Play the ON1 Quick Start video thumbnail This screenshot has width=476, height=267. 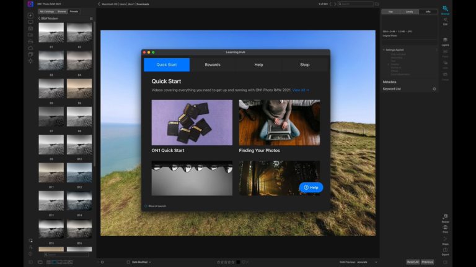click(192, 122)
